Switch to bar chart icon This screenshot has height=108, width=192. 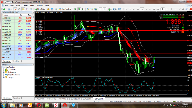pyautogui.click(x=75, y=9)
